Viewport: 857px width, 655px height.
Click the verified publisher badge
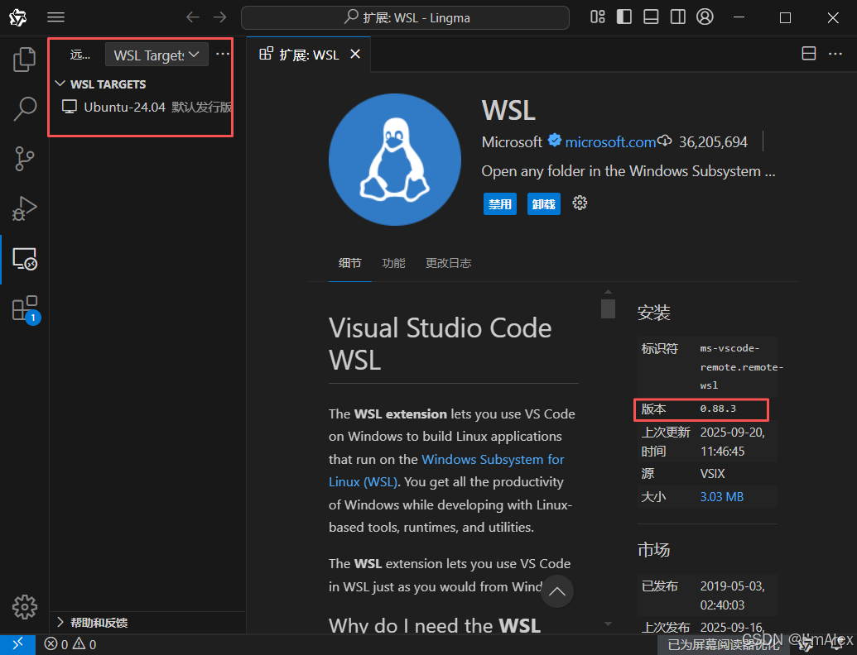[554, 141]
